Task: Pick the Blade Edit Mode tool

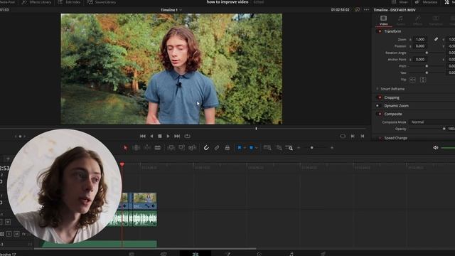Action: point(158,148)
